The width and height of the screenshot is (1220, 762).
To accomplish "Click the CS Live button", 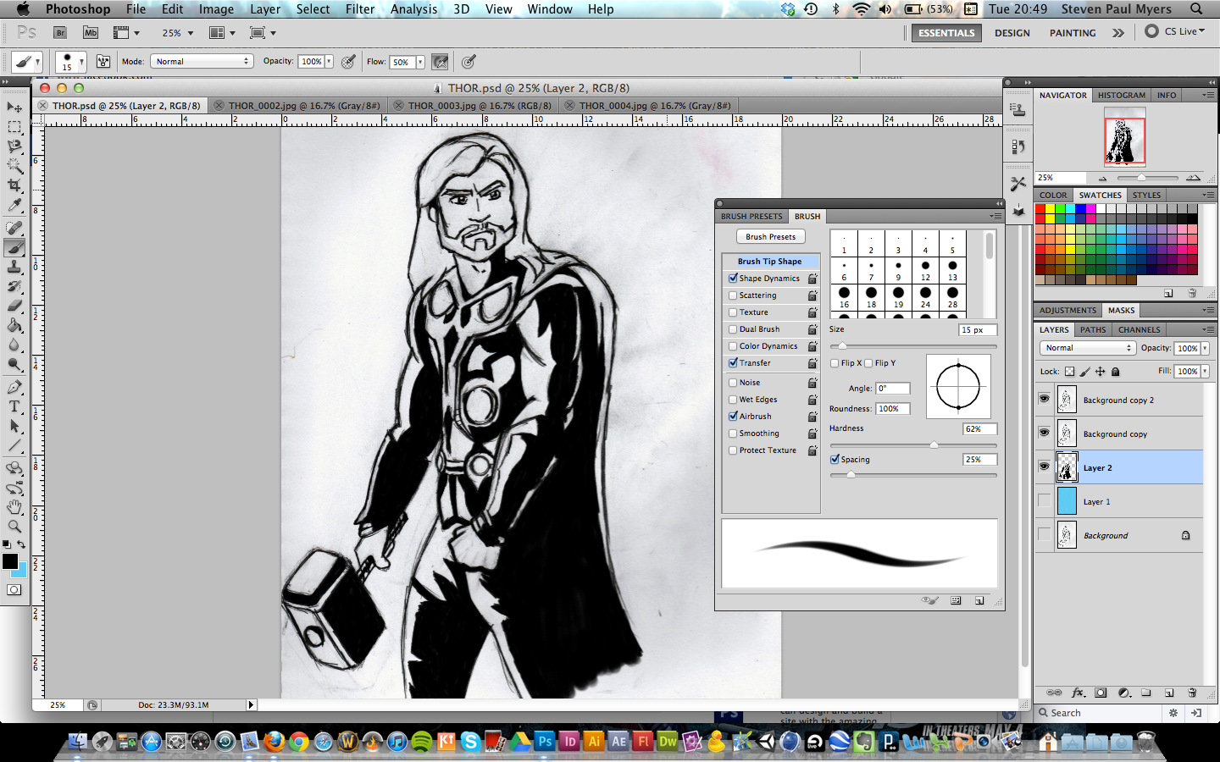I will coord(1175,31).
